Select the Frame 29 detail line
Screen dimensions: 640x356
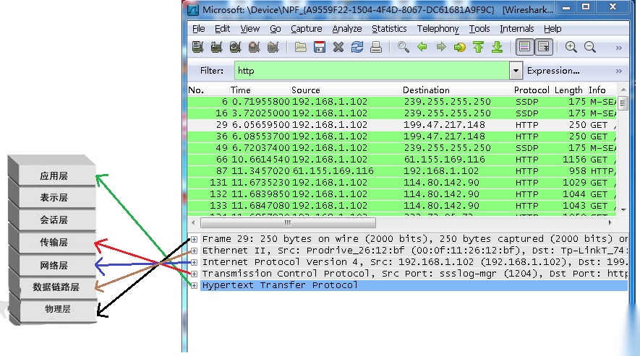[x=414, y=239]
